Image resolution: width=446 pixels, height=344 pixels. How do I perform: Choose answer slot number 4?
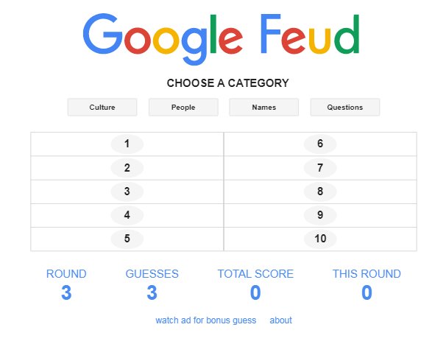[127, 215]
